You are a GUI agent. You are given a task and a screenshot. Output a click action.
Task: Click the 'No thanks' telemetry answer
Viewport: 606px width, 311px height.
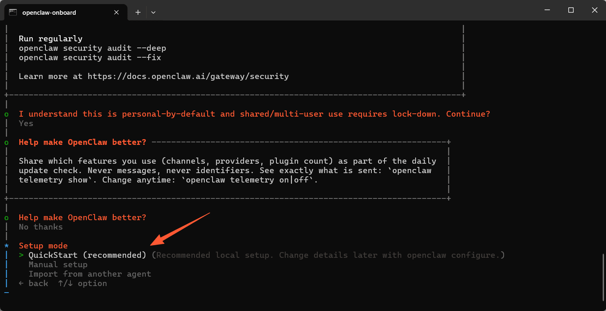(41, 227)
